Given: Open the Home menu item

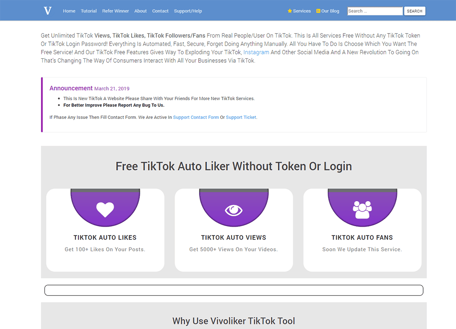Looking at the screenshot, I should pos(69,11).
